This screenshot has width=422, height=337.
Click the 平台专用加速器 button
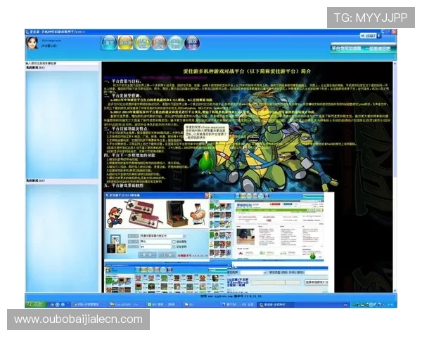click(x=346, y=48)
